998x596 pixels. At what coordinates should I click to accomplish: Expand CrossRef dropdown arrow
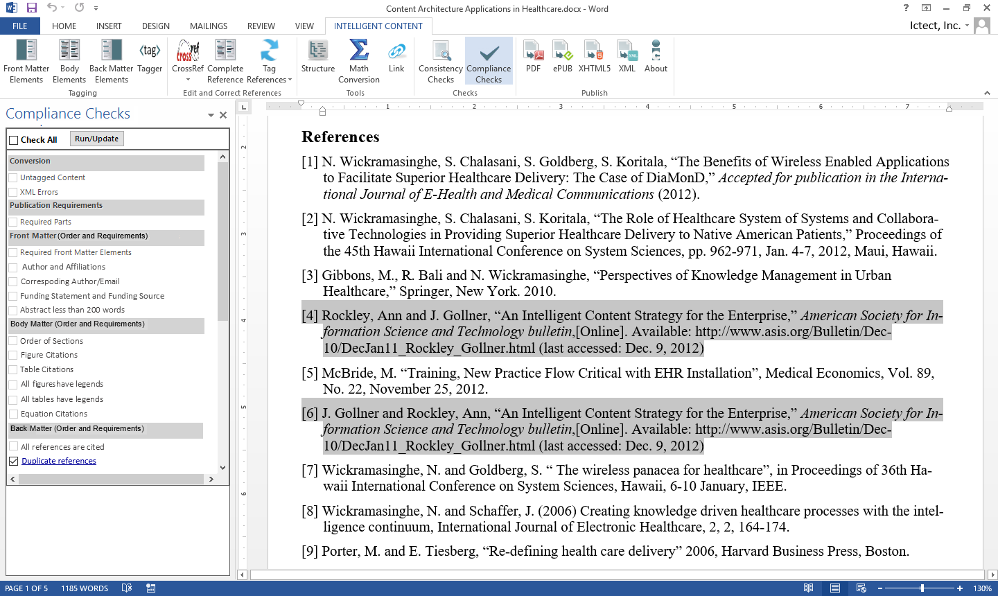[x=188, y=80]
